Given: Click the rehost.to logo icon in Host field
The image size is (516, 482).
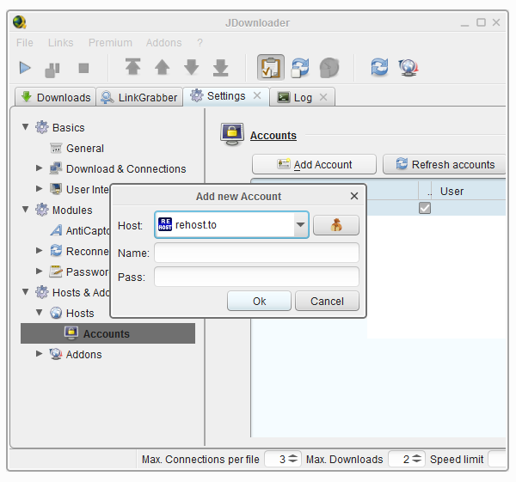Looking at the screenshot, I should [165, 224].
